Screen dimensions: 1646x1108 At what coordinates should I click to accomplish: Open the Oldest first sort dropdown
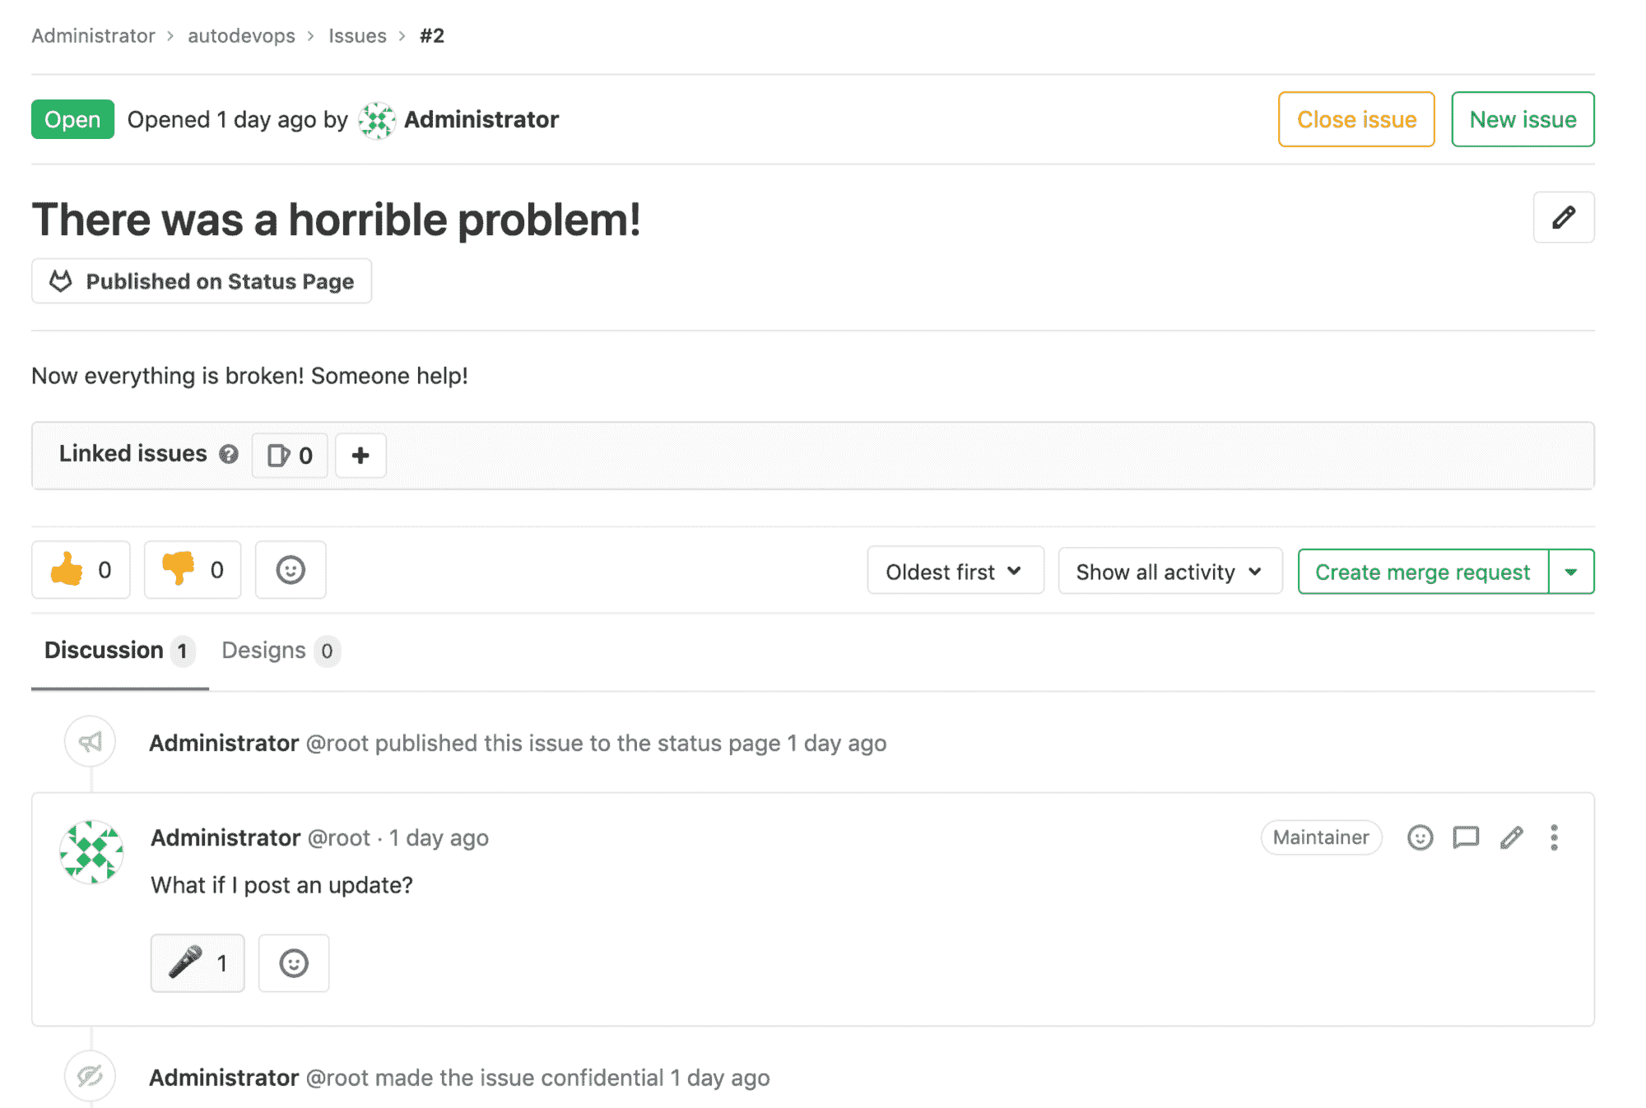tap(955, 572)
